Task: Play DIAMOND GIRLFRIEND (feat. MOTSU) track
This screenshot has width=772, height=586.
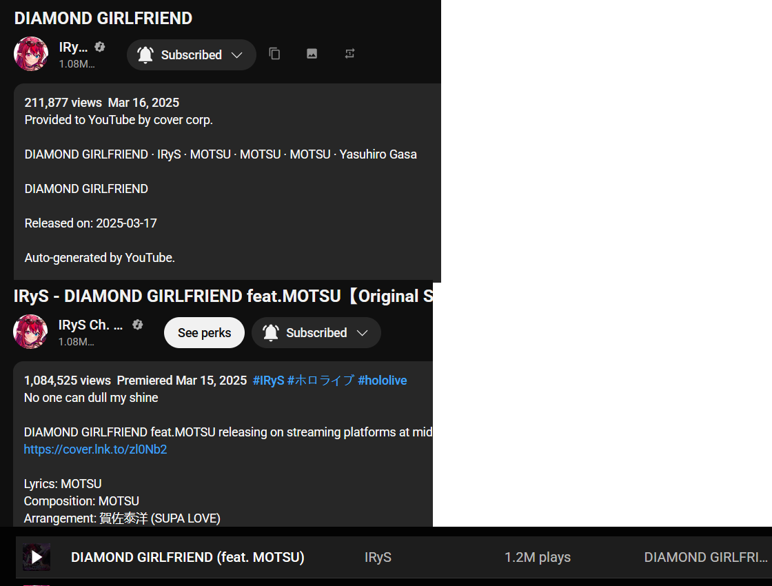Action: 37,557
